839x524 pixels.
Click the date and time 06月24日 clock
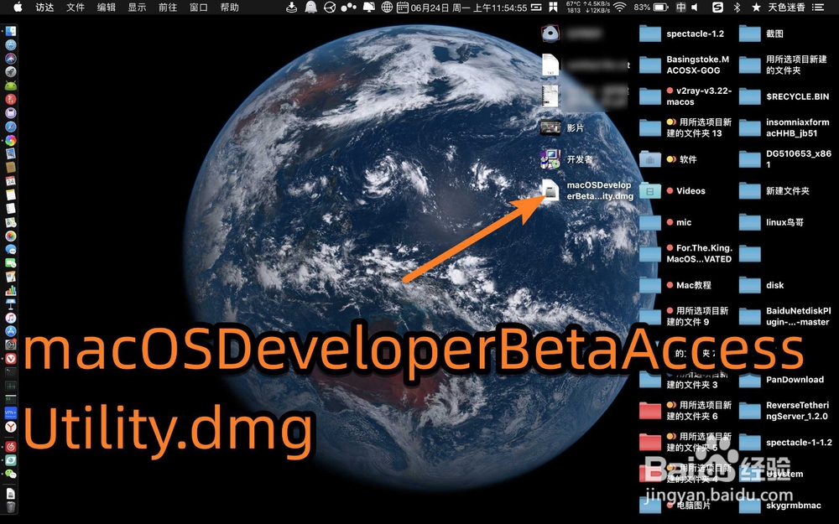click(x=468, y=8)
